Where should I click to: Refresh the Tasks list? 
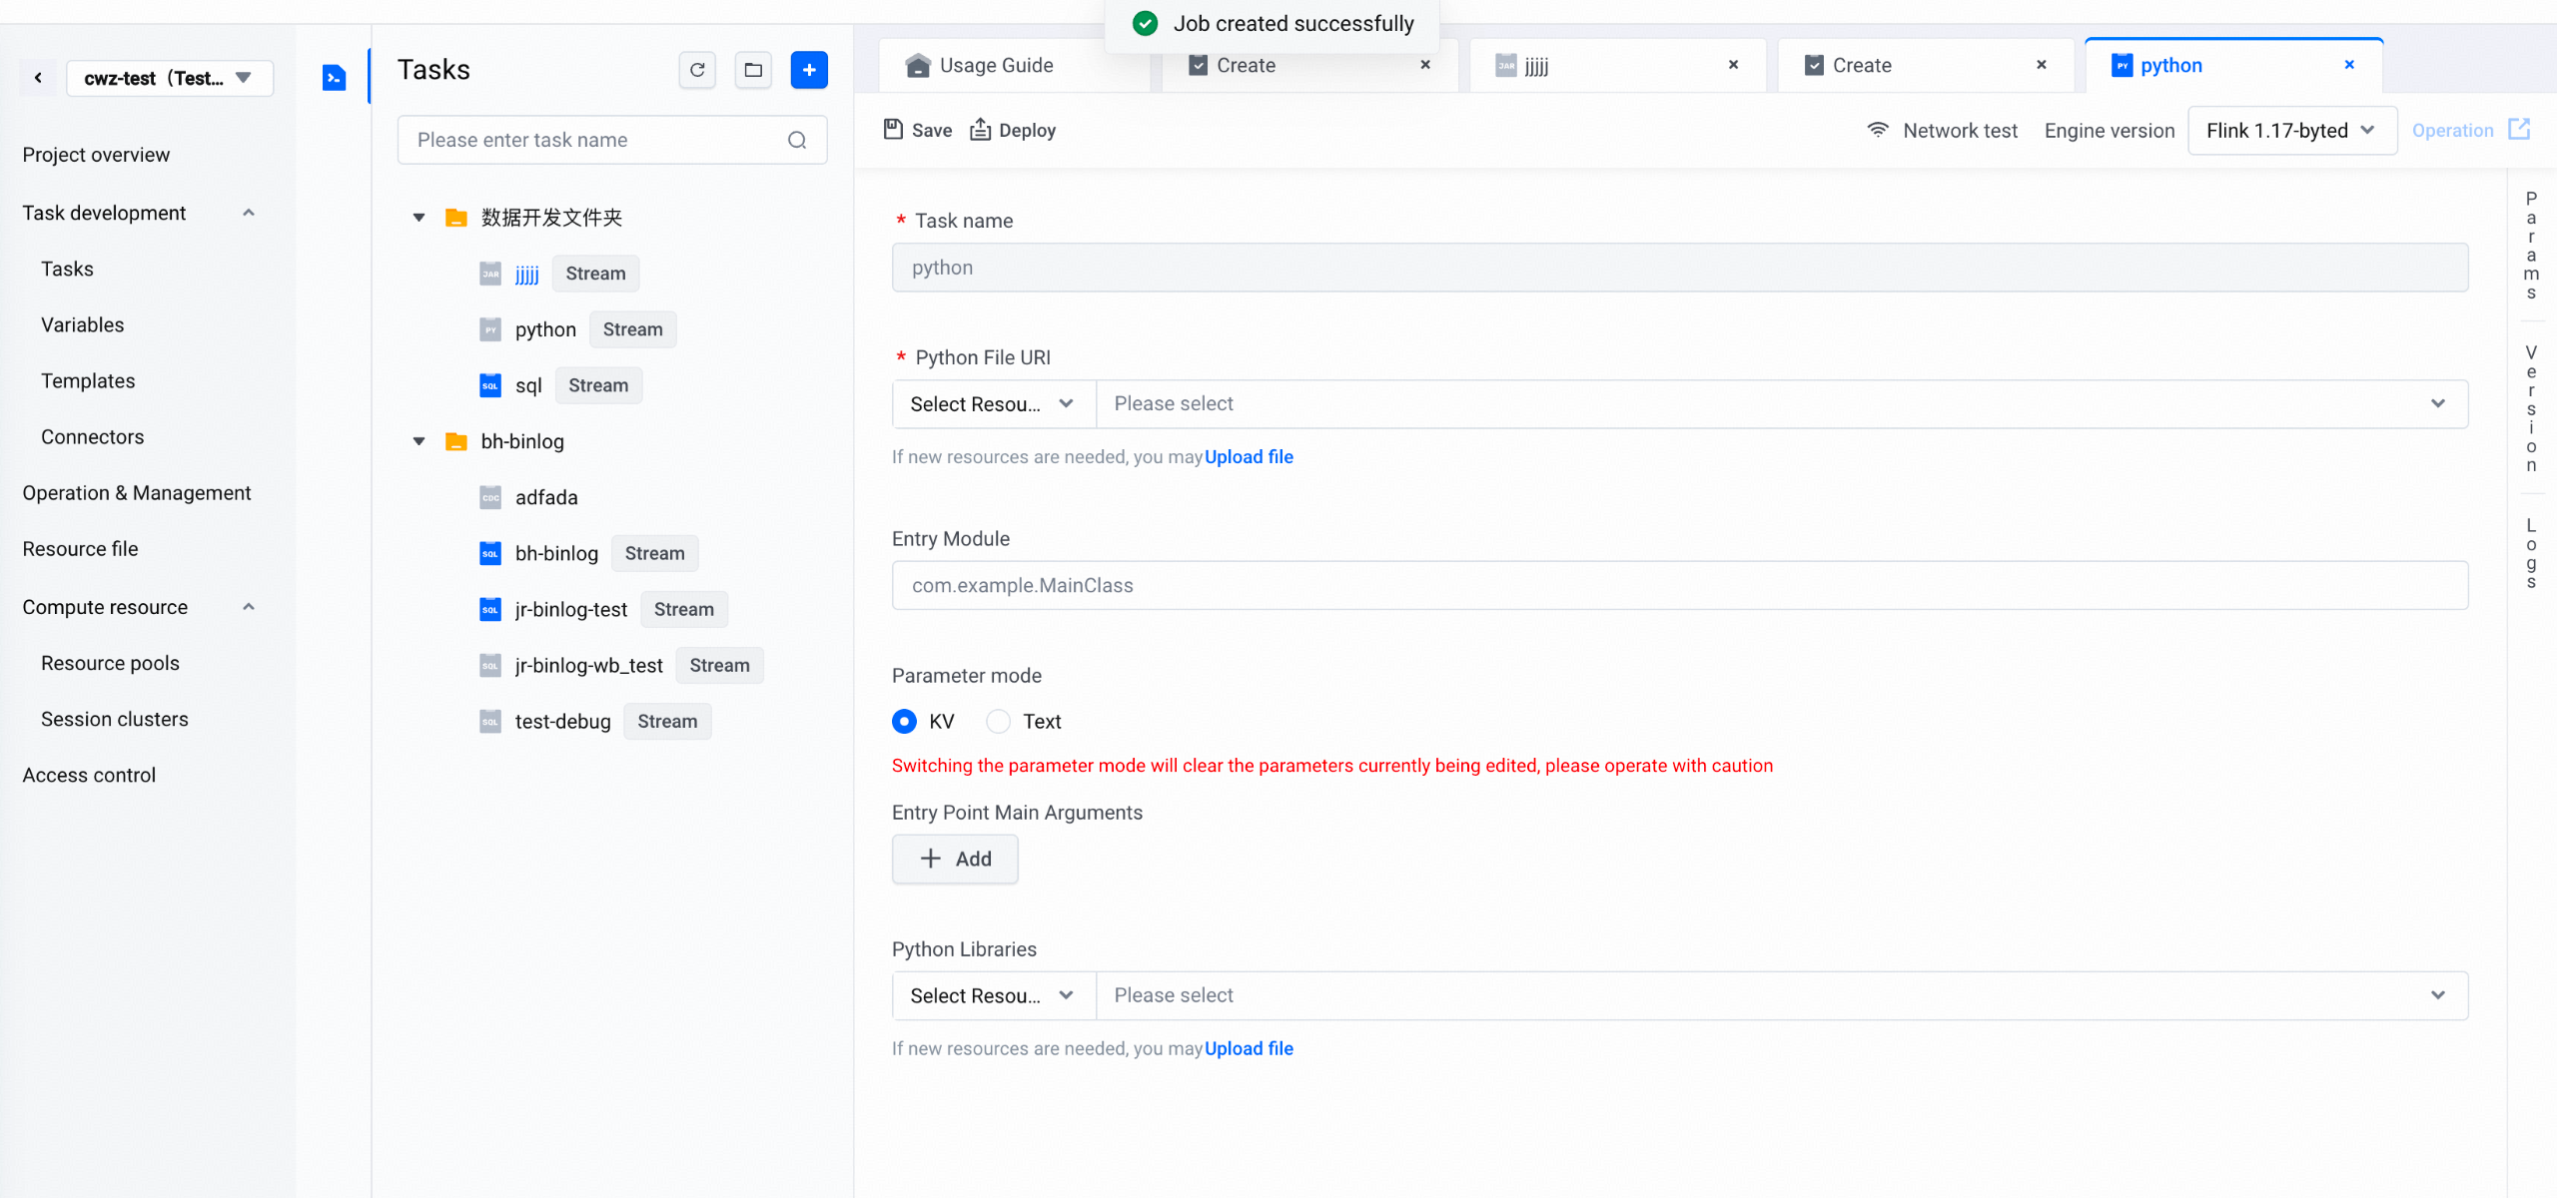(x=697, y=70)
